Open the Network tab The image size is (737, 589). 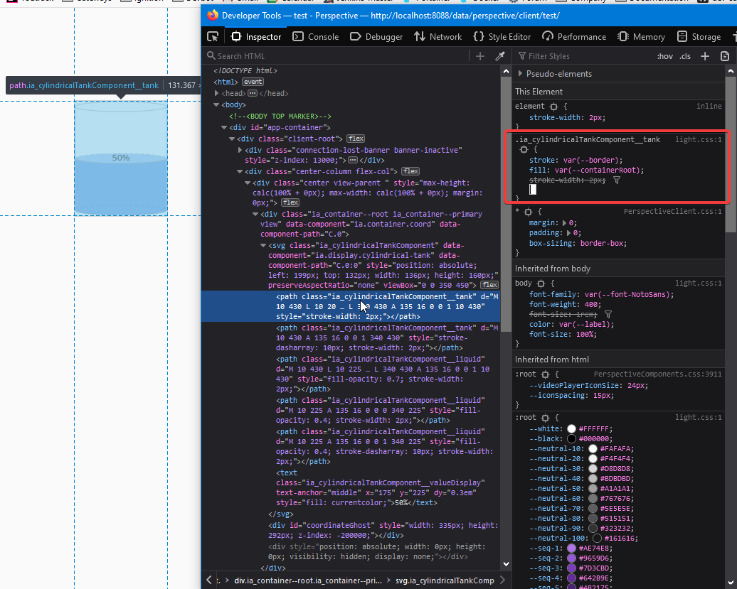(438, 37)
